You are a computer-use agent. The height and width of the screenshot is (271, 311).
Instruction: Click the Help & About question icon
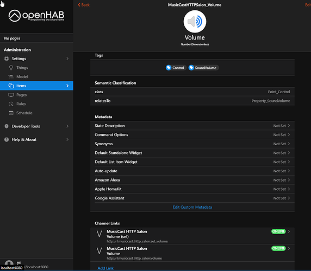point(7,139)
